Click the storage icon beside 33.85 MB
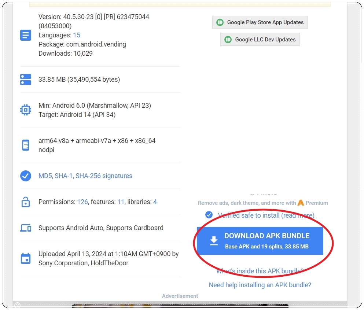The height and width of the screenshot is (310, 364). coord(26,80)
